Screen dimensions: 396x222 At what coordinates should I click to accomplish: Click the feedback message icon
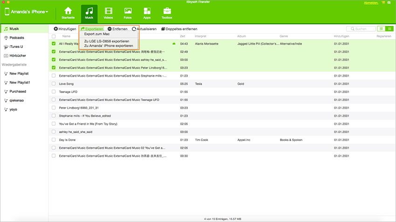point(389,2)
